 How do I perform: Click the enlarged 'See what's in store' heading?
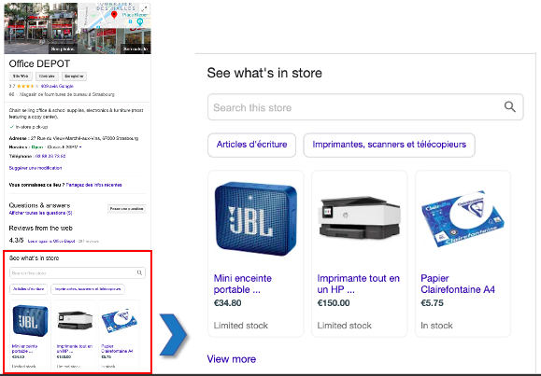click(264, 73)
